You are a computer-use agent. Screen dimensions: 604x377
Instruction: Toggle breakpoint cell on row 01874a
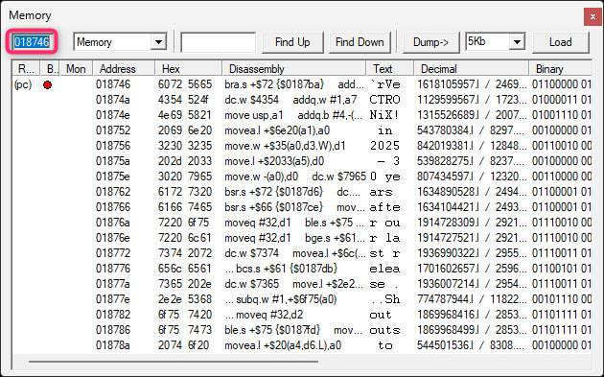pos(49,100)
